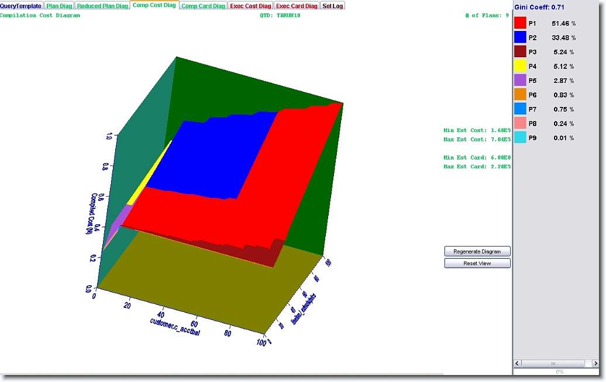Click the red P1 plan swatch

coord(520,23)
